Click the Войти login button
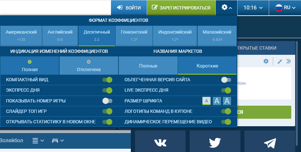 [x=129, y=8]
